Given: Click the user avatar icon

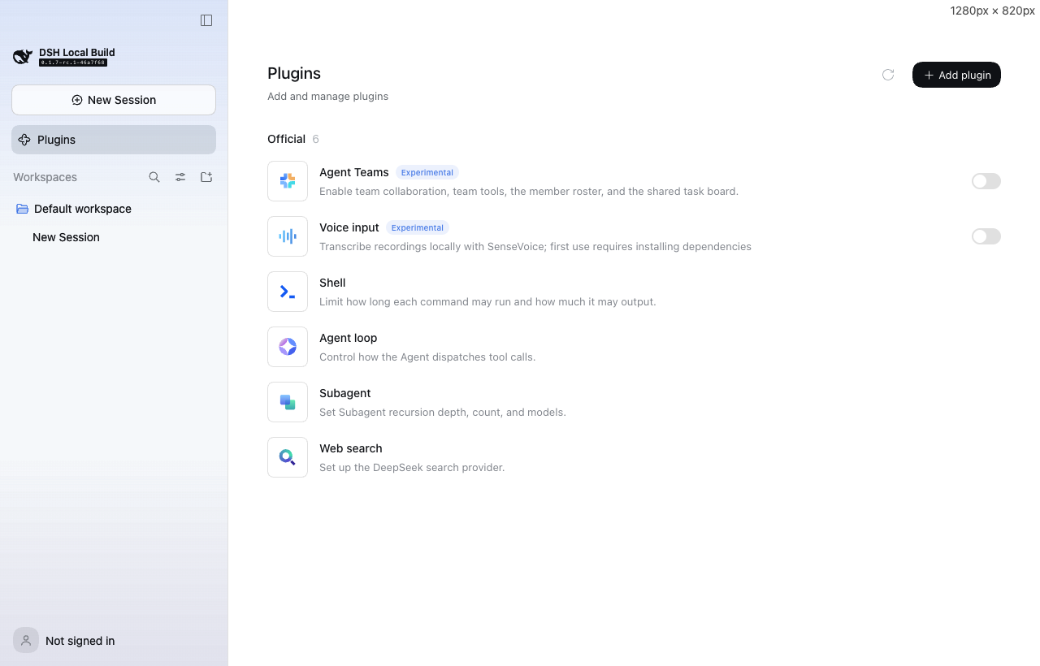Looking at the screenshot, I should pyautogui.click(x=26, y=640).
